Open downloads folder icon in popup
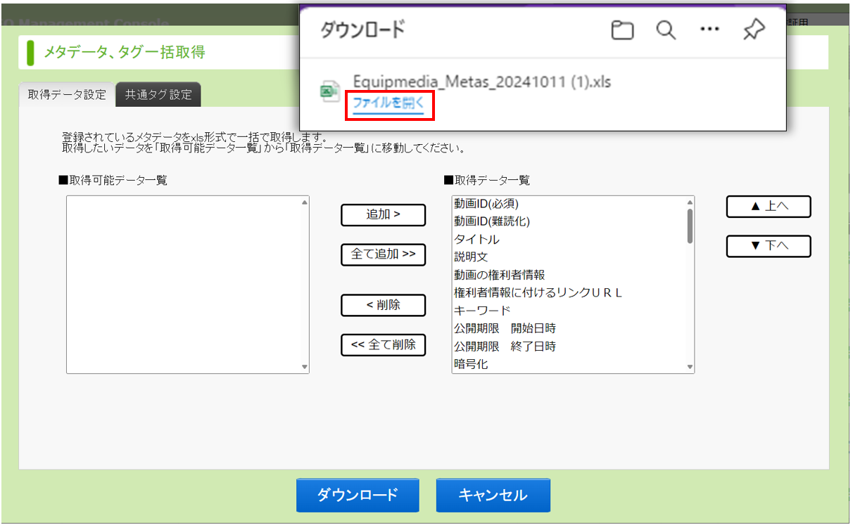This screenshot has width=853, height=525. (x=622, y=30)
